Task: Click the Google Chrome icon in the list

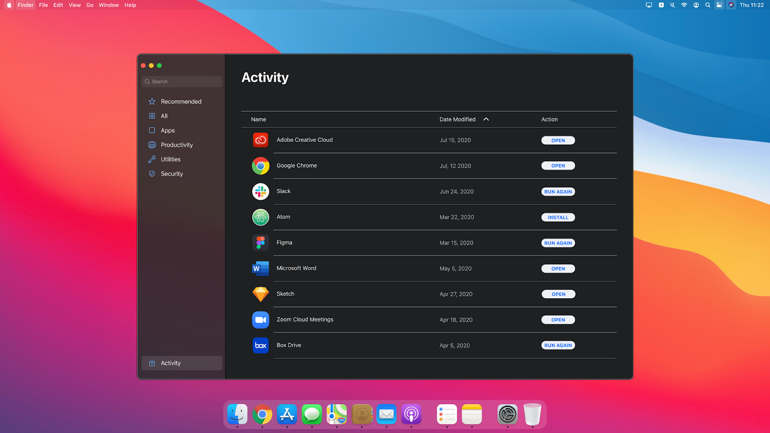Action: click(x=260, y=166)
